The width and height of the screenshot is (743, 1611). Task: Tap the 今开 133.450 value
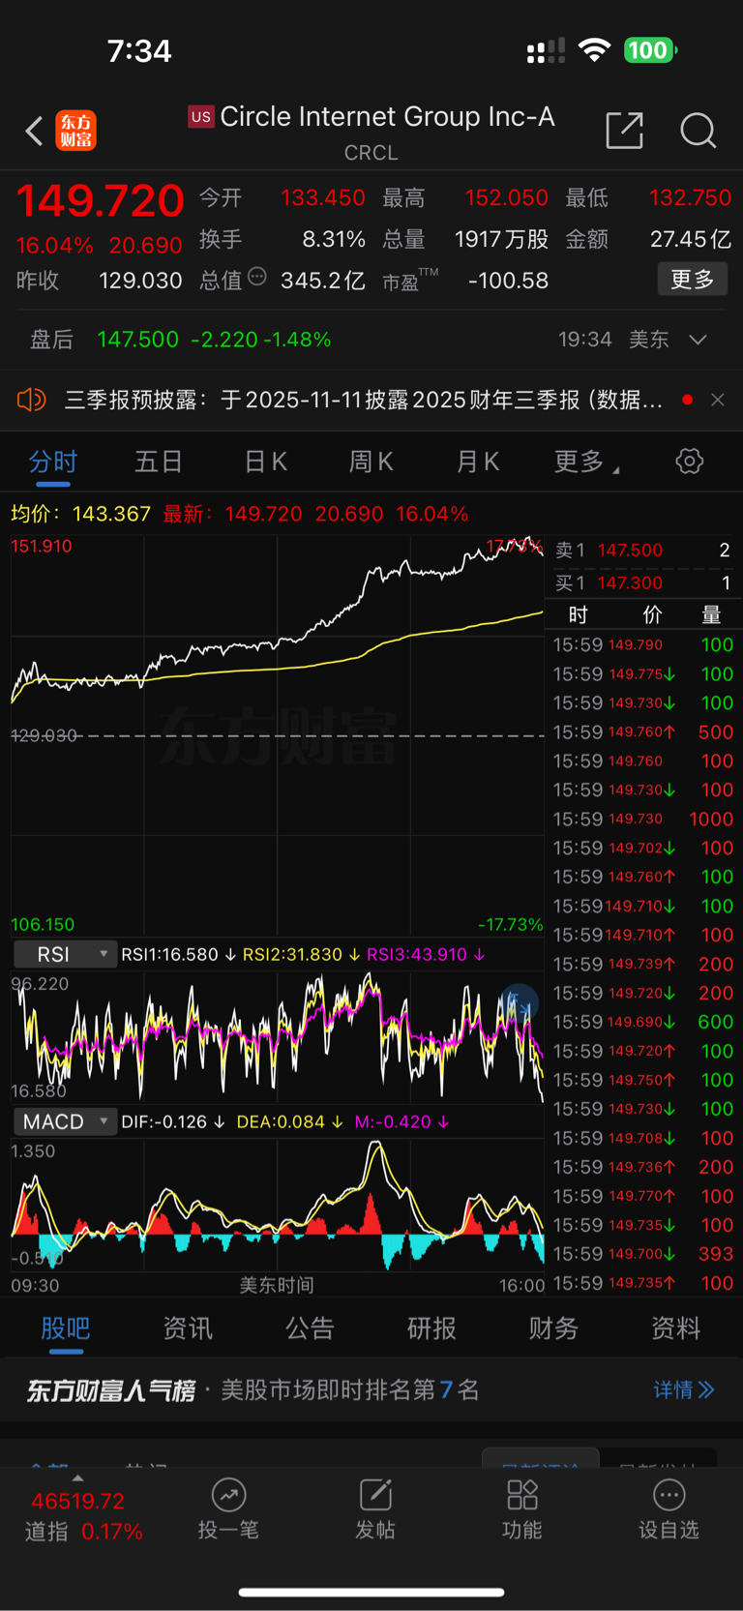click(323, 197)
